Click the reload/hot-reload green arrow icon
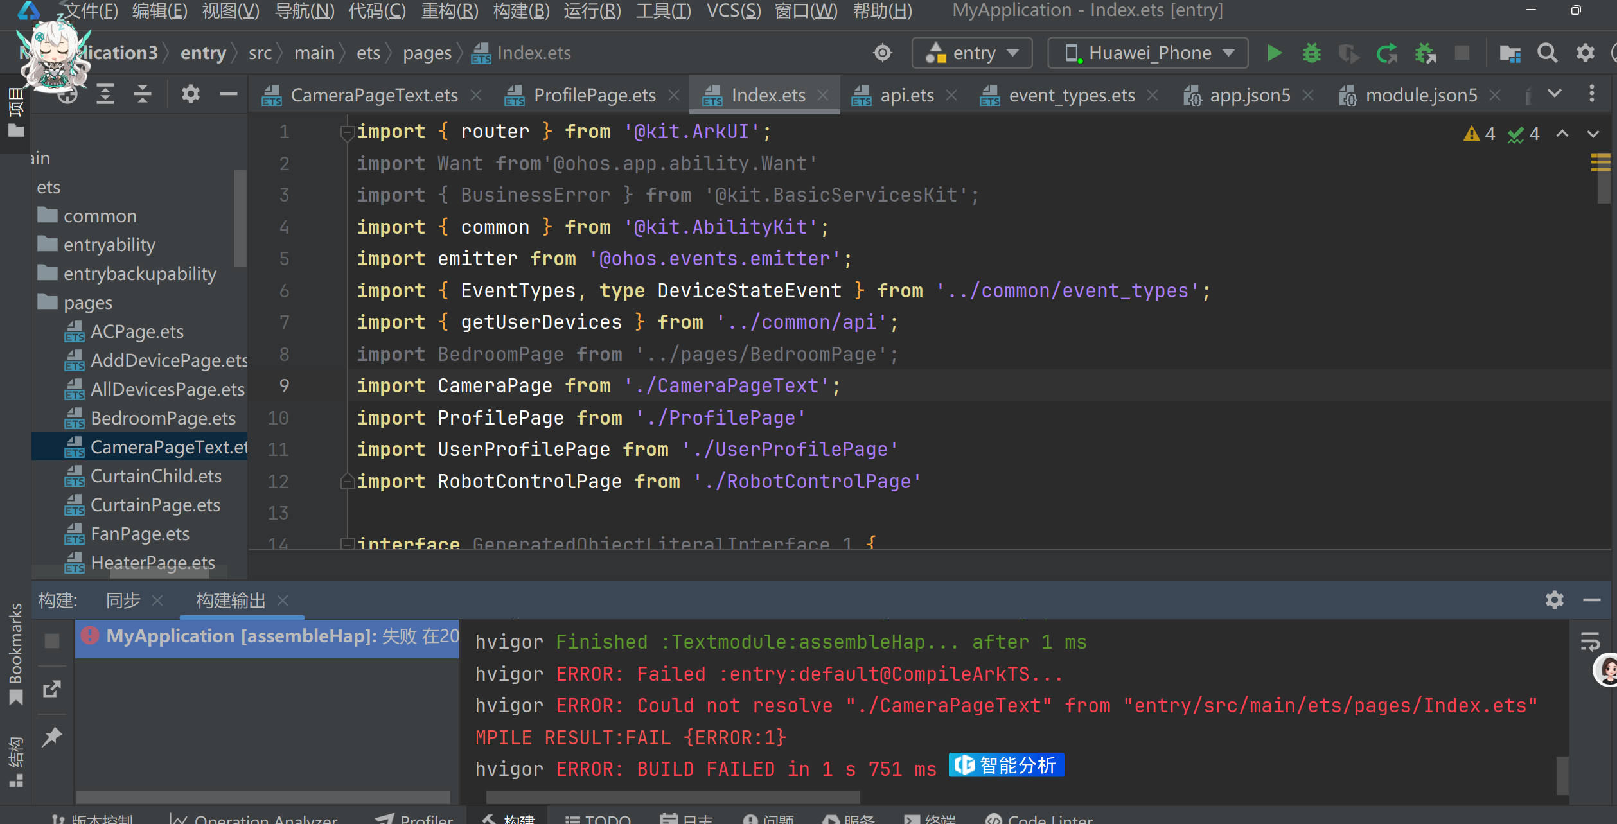 (x=1386, y=53)
